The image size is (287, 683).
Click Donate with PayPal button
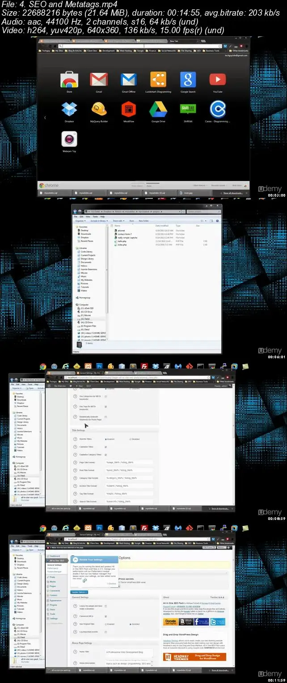170,622
